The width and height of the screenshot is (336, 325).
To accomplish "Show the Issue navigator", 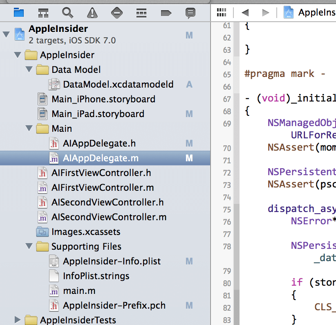I will click(x=92, y=13).
